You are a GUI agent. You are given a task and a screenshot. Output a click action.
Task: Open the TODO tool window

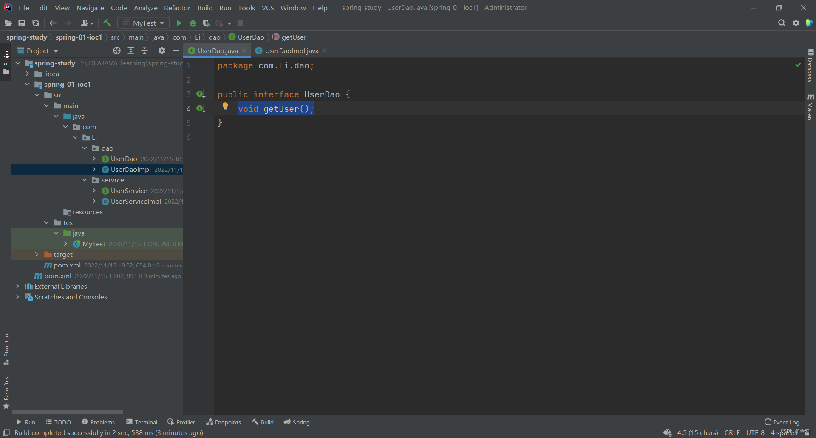(58, 422)
